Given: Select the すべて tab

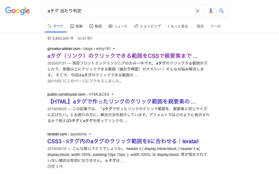Looking at the screenshot, I should 55,26.
